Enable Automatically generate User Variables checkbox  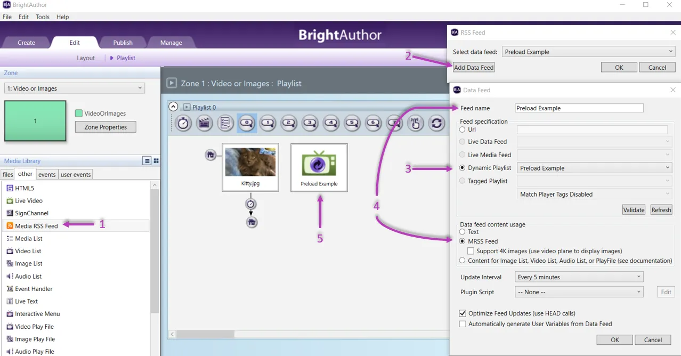[x=463, y=324]
